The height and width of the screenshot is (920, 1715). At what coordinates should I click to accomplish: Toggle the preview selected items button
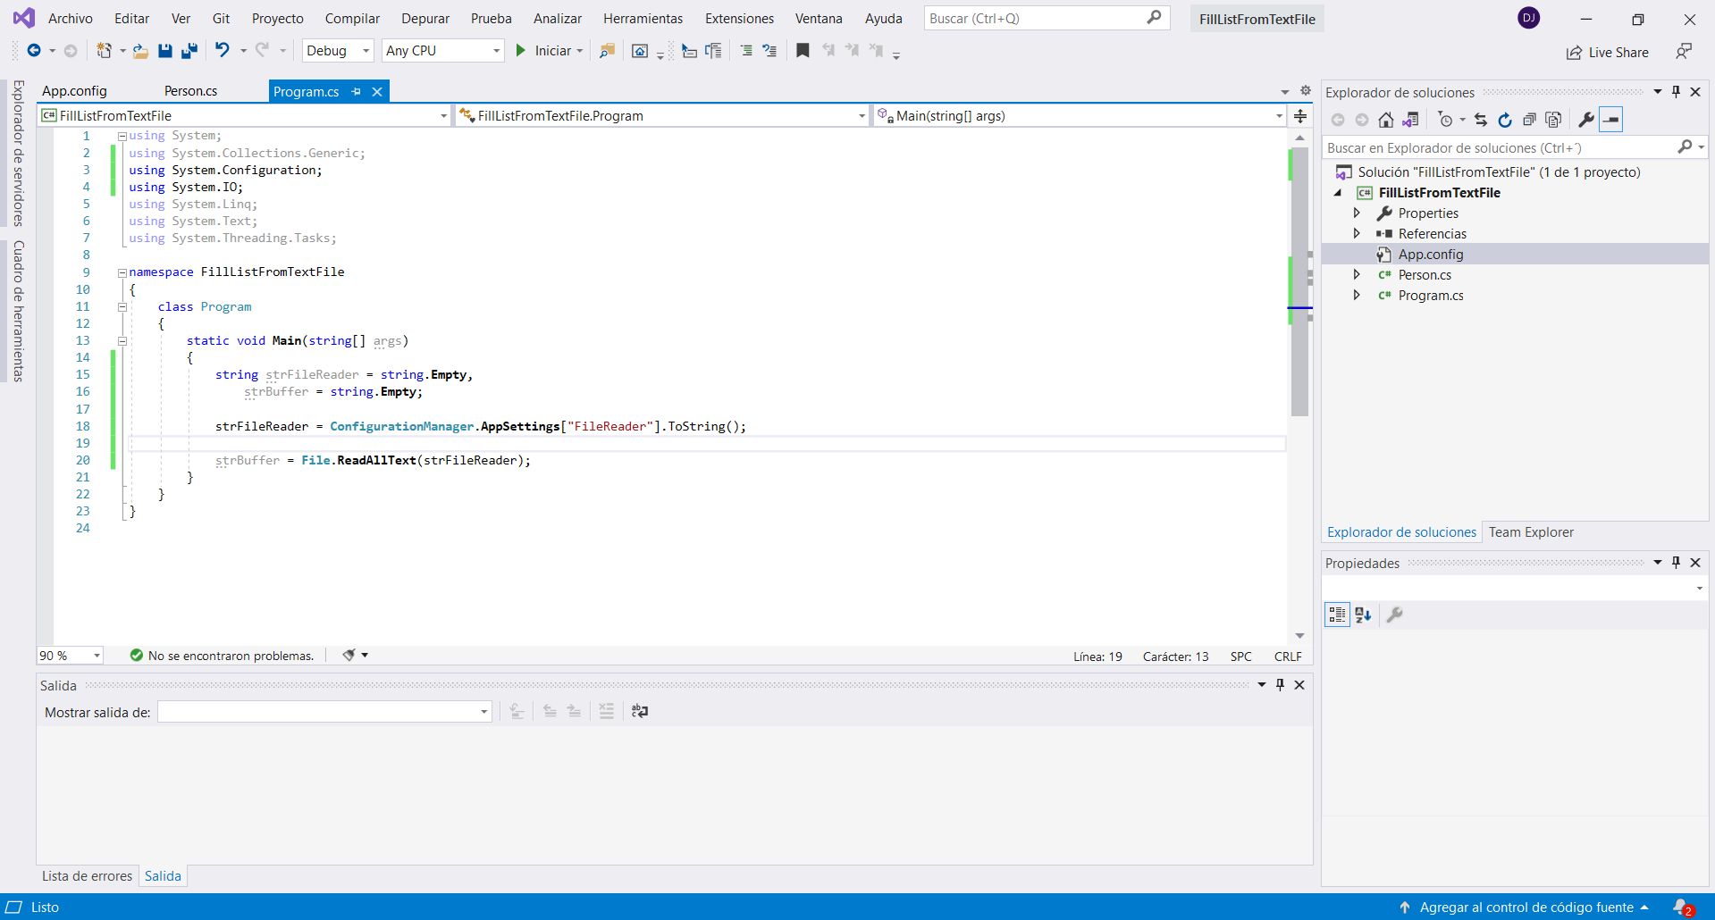click(x=1610, y=120)
